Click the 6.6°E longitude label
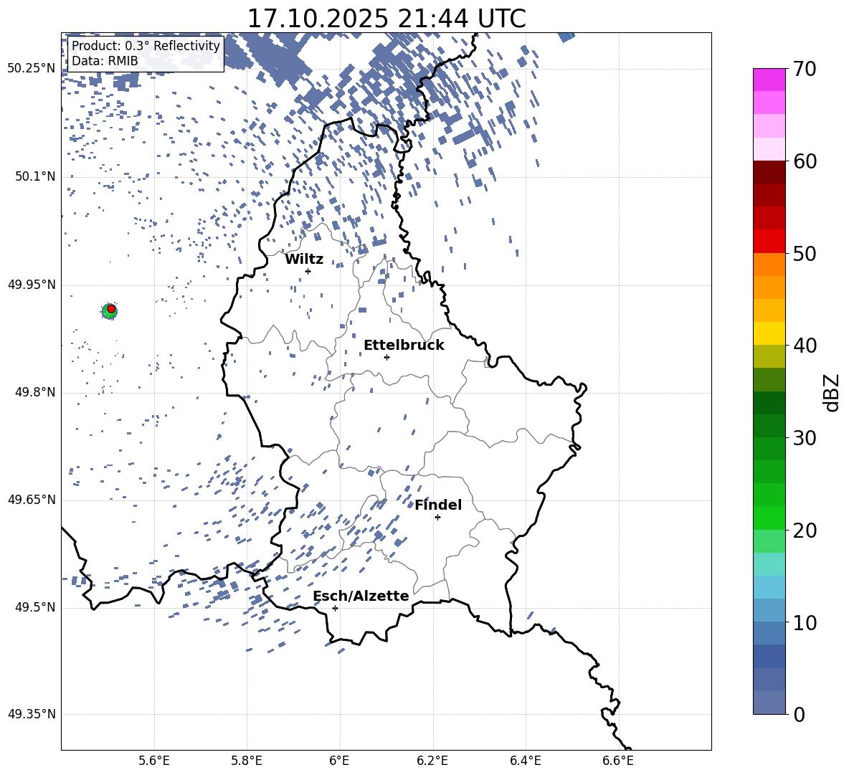The height and width of the screenshot is (775, 849). (x=618, y=761)
